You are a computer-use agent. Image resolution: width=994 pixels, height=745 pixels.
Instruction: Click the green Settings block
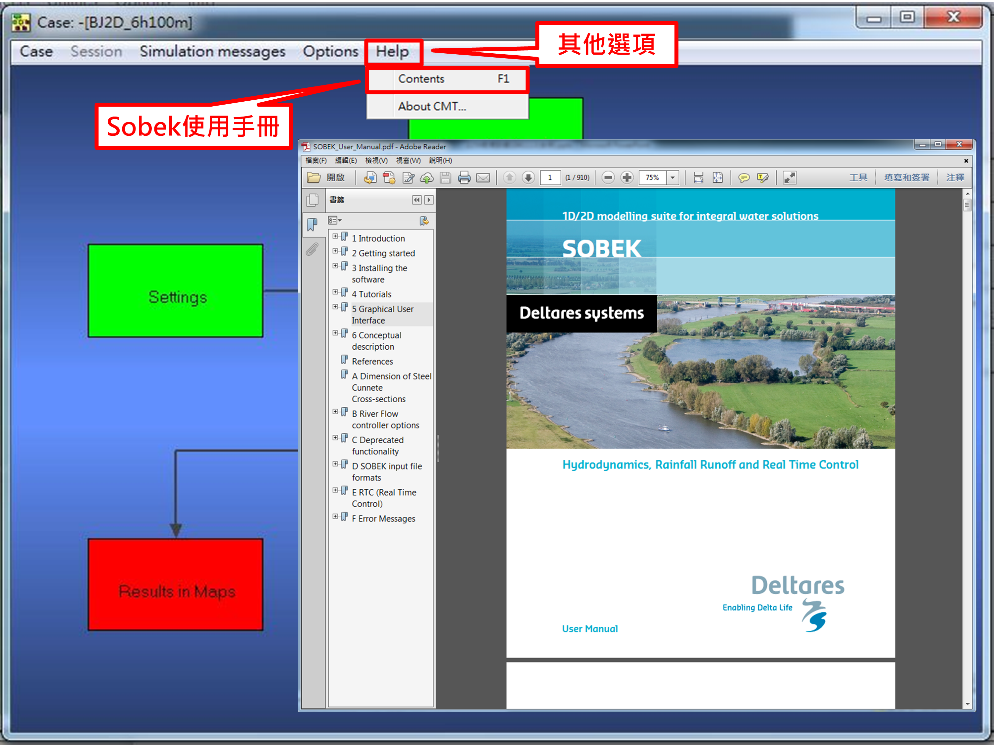pyautogui.click(x=176, y=291)
